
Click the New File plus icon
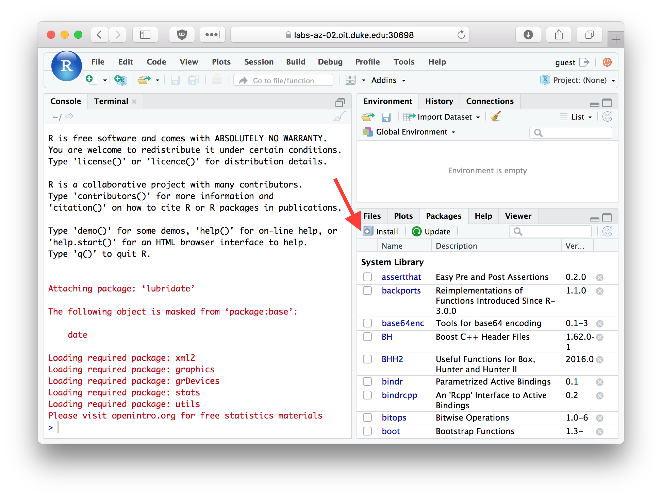point(90,80)
